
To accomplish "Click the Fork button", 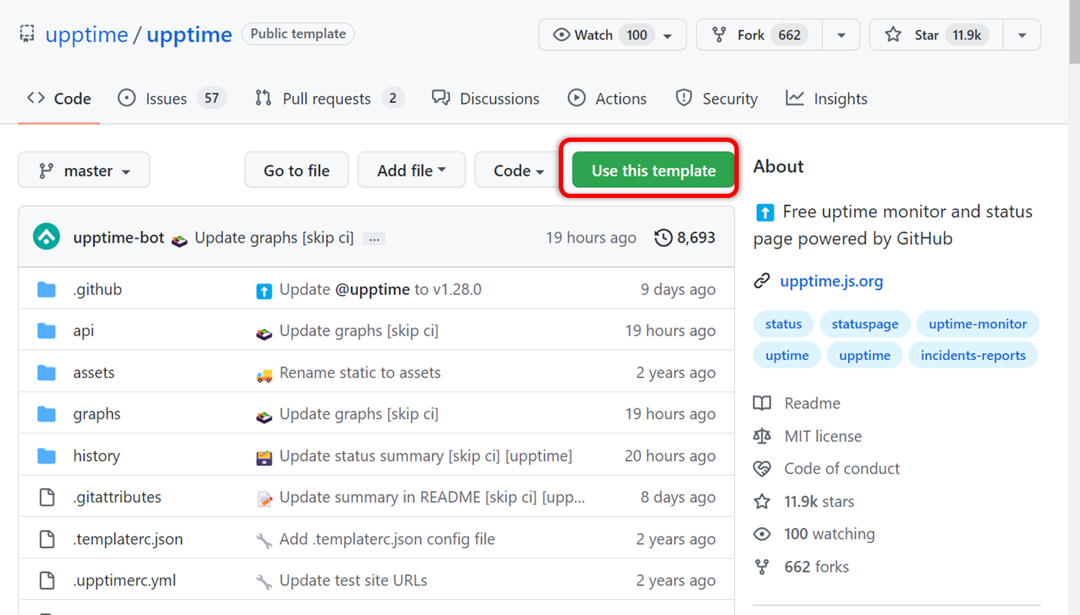I will click(759, 35).
